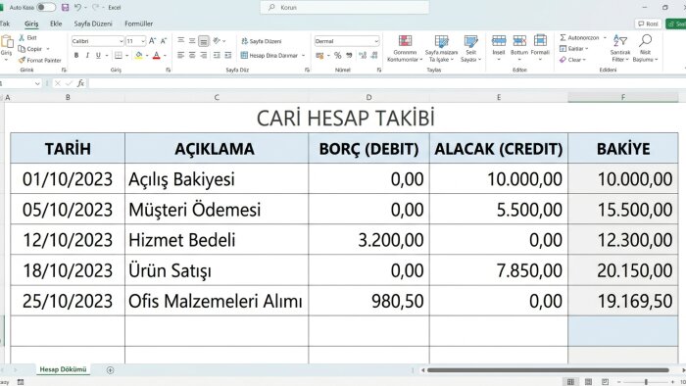Click the Delete cells icon
Viewport: 686px width, 386px height.
(519, 41)
